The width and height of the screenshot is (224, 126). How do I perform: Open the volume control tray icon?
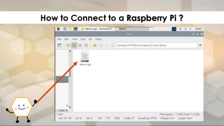[x=190, y=29]
